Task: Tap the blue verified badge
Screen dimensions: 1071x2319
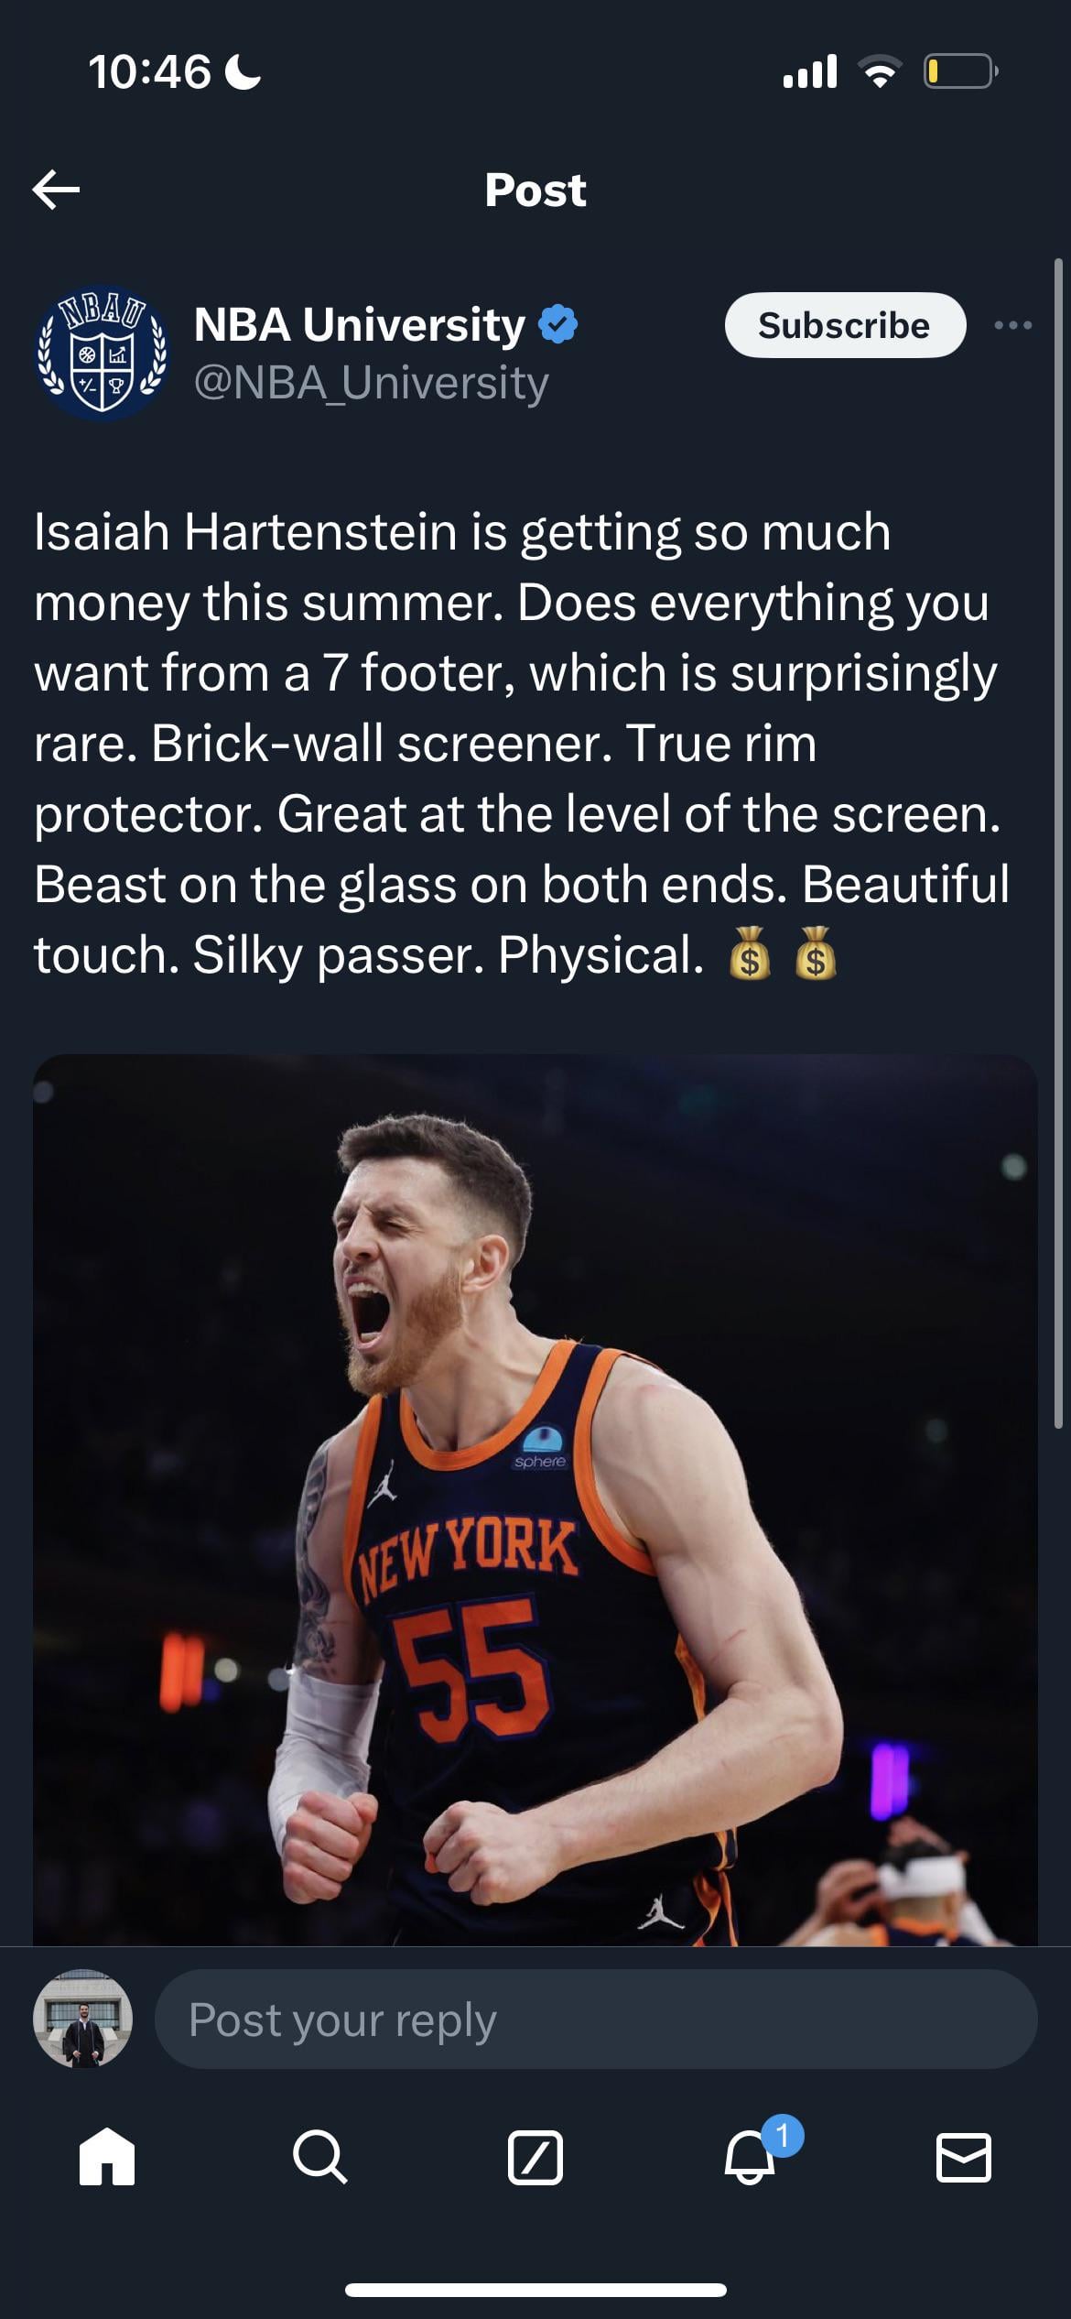Action: tap(558, 325)
